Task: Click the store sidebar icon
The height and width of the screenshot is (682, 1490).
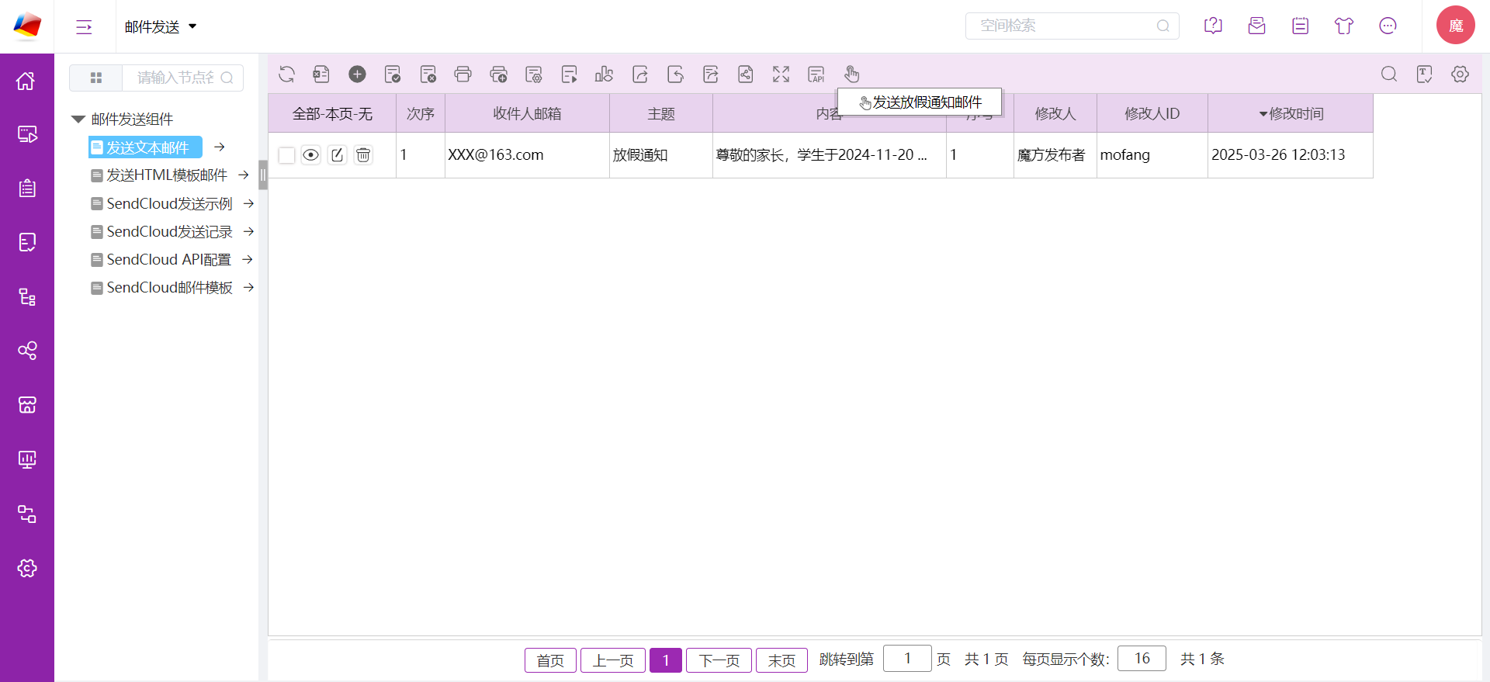Action: click(27, 405)
